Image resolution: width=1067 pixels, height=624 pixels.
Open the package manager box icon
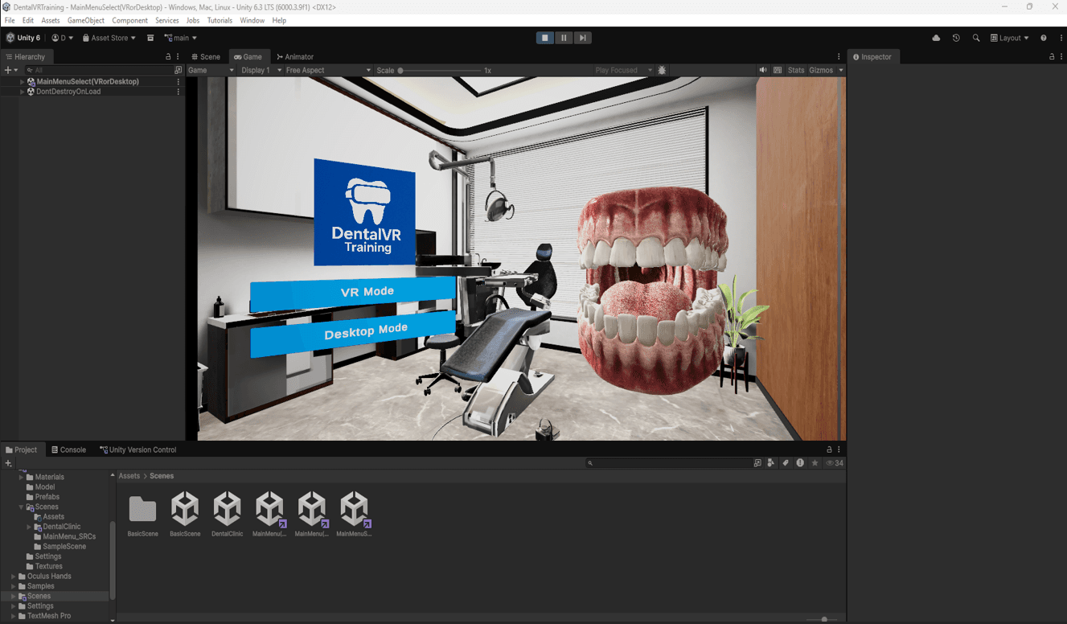(x=150, y=38)
